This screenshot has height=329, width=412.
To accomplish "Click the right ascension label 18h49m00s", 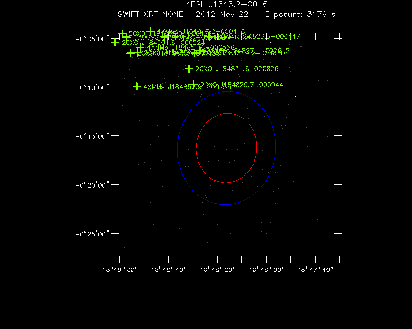I will pos(120,269).
